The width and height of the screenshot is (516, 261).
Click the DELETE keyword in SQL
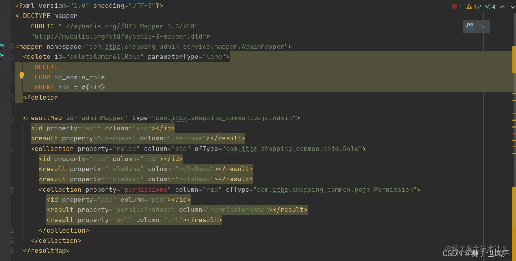(46, 67)
